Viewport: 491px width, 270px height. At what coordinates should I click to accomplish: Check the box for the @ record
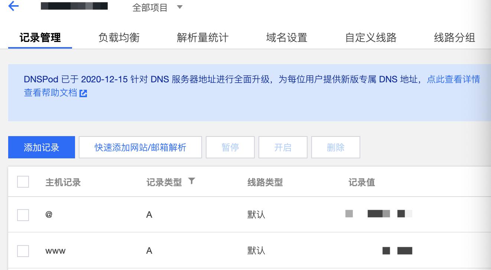pyautogui.click(x=23, y=215)
